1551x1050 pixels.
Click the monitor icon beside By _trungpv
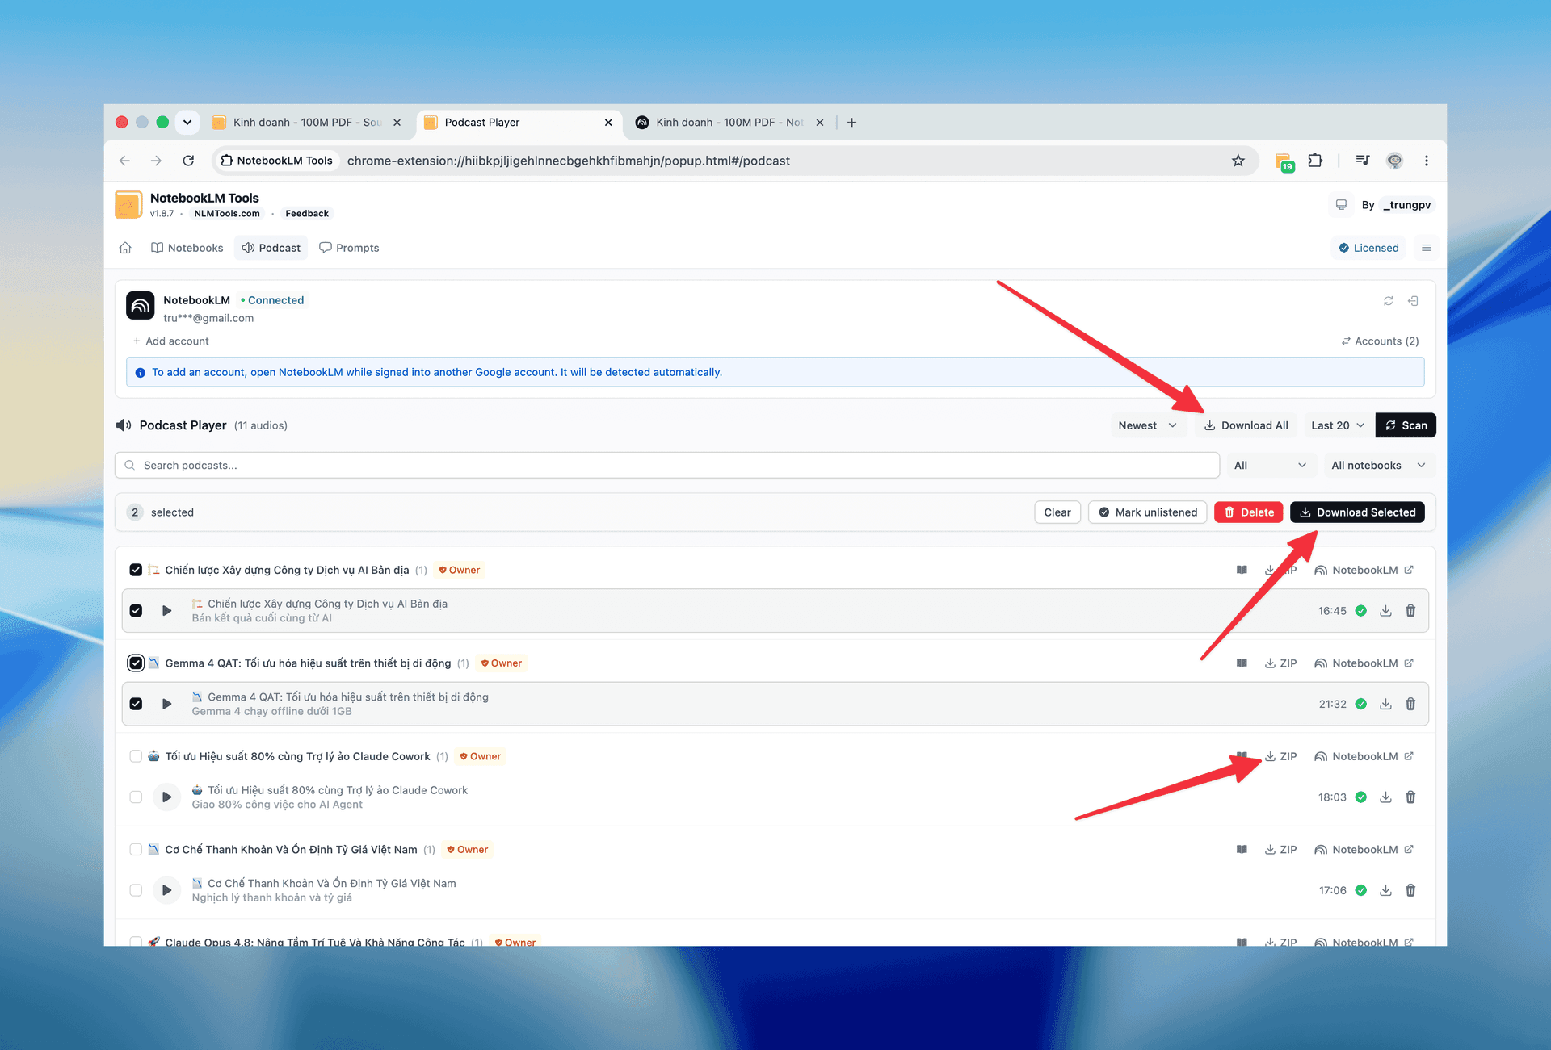1341,205
